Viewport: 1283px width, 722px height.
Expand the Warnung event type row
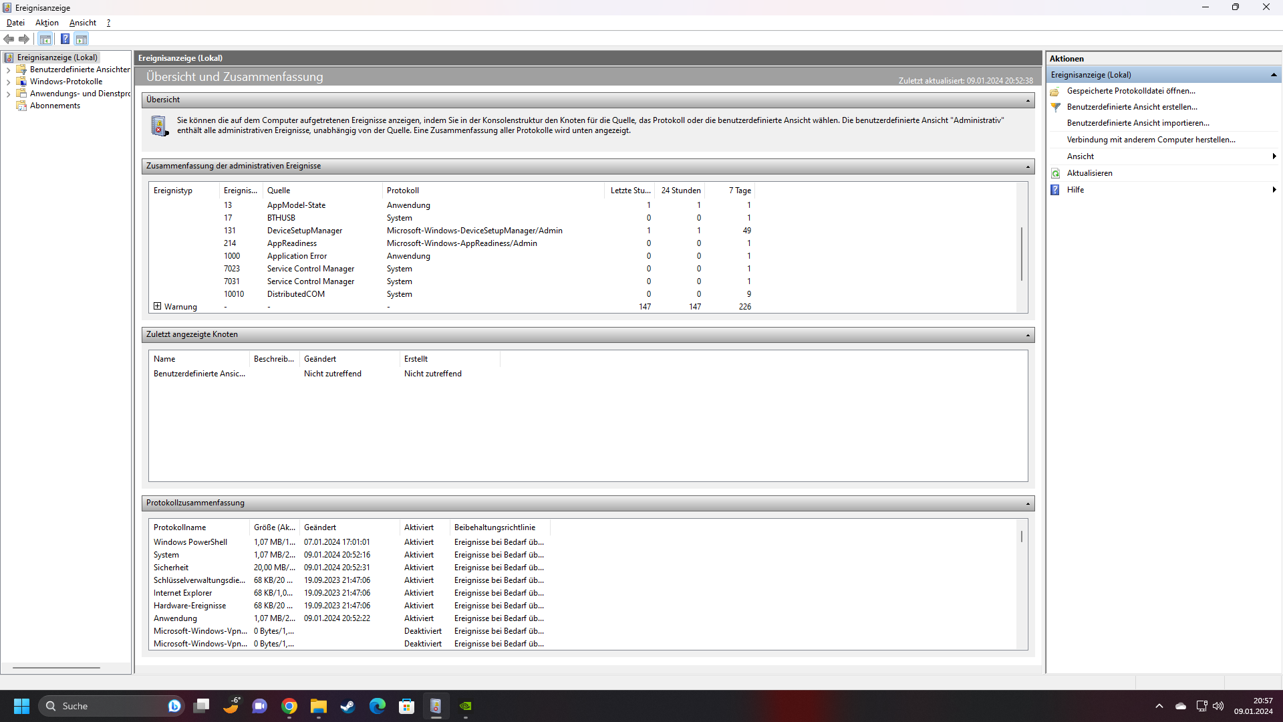click(158, 306)
